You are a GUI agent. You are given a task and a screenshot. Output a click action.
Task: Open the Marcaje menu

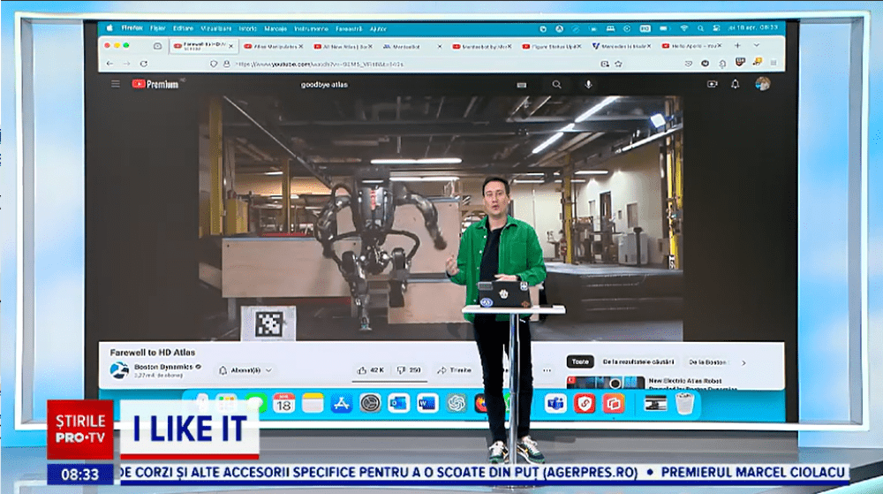275,28
